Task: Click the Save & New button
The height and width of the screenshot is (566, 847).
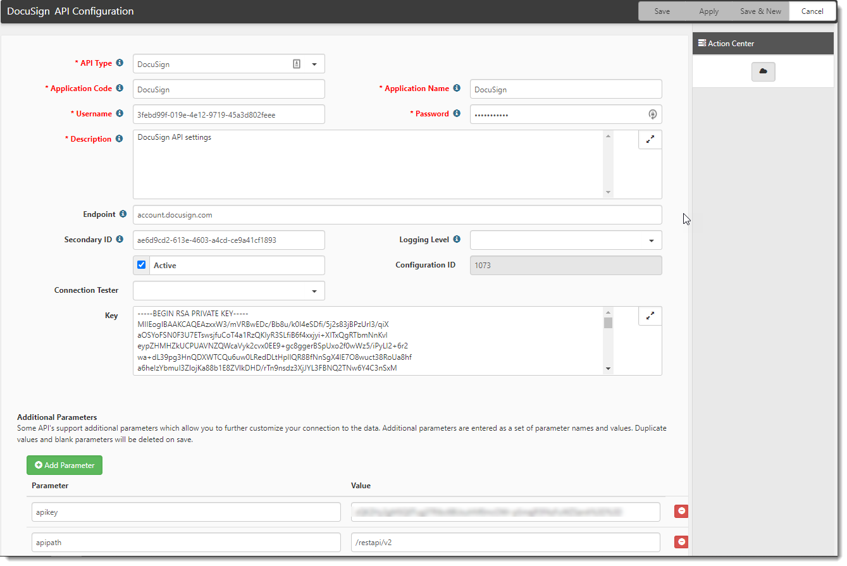Action: pos(760,11)
